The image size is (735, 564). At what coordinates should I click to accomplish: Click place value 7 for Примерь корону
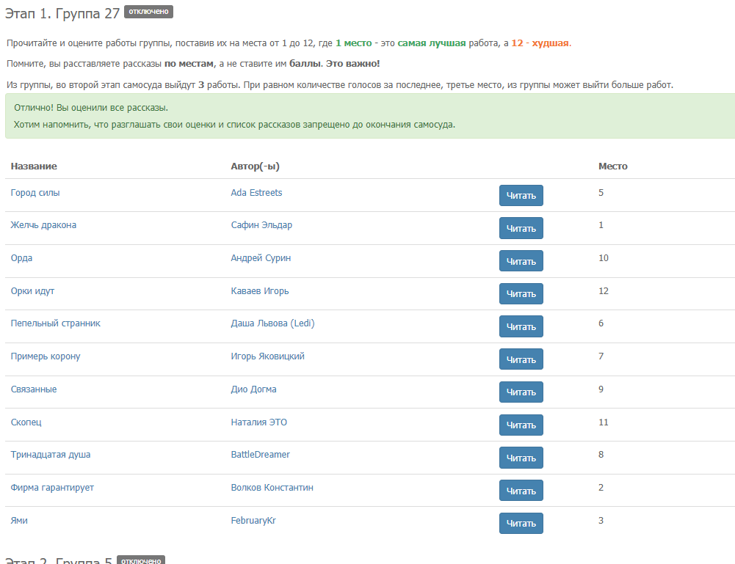point(601,356)
